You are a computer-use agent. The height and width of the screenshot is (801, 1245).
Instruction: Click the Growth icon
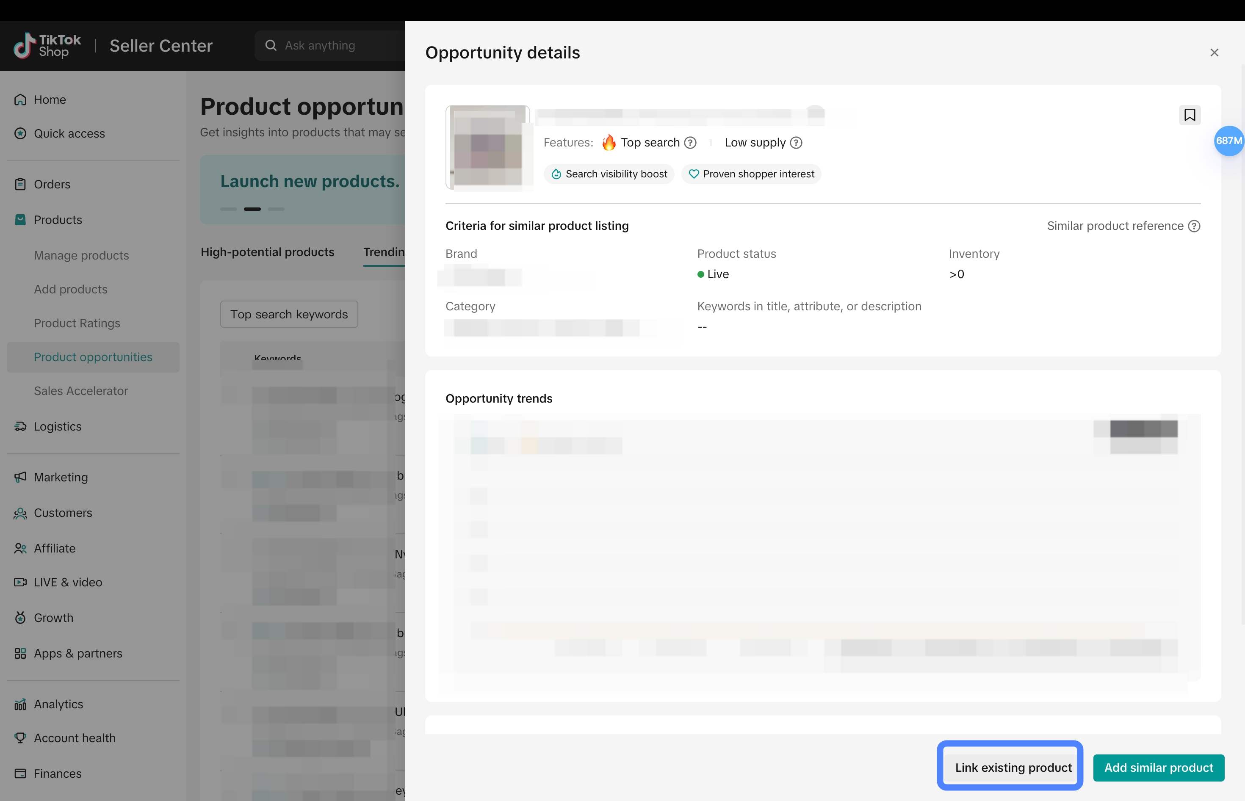click(20, 617)
